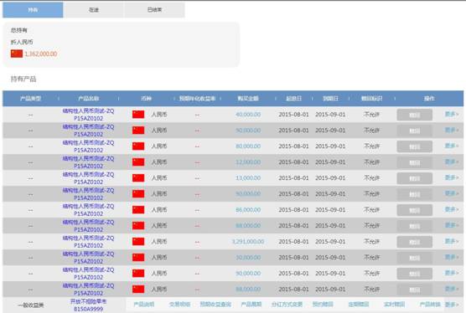Click the 赎回 button in the 86,000.00 row

(x=414, y=210)
